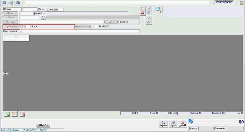Click the add row icon below grid

(7, 114)
